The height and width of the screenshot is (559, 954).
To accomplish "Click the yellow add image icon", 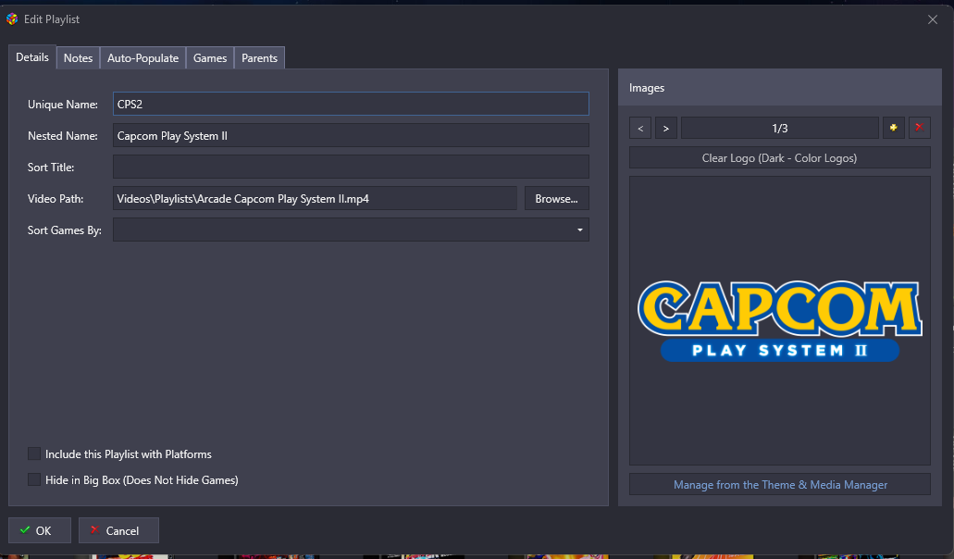I will (x=893, y=128).
